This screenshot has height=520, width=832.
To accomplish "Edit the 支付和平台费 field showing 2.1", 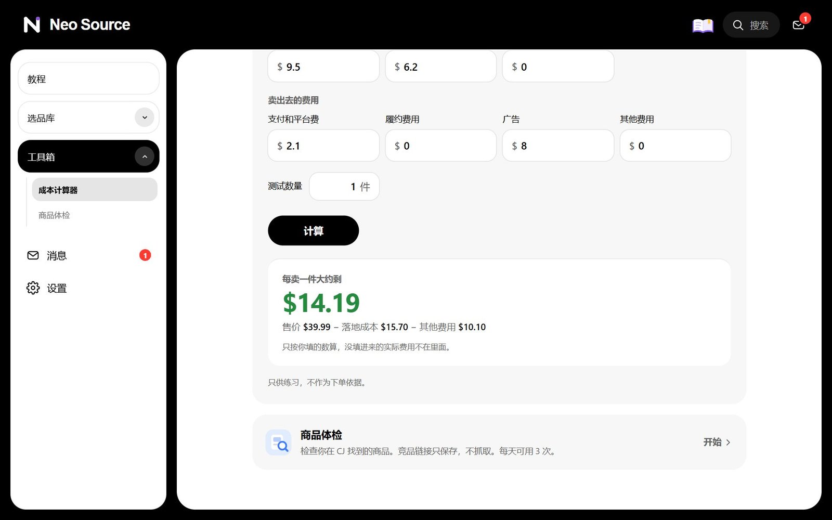I will [x=323, y=146].
